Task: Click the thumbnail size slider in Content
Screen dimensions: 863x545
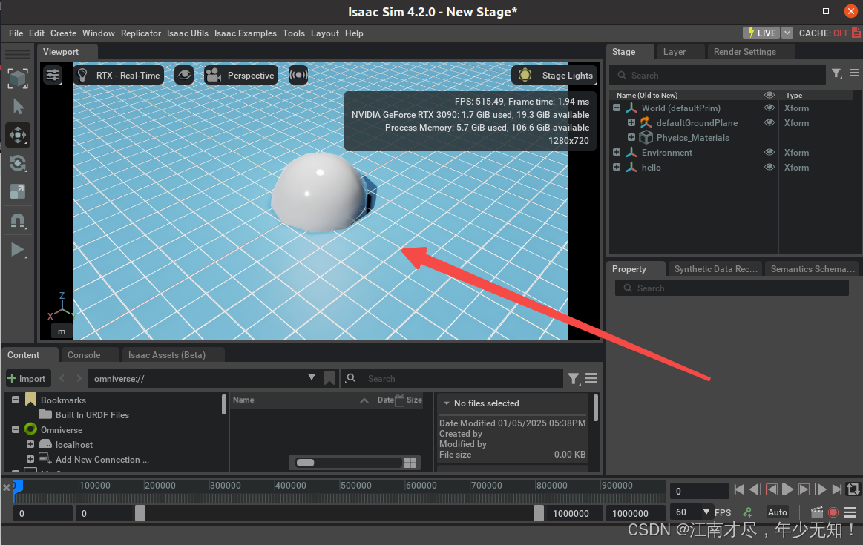Action: pos(348,463)
